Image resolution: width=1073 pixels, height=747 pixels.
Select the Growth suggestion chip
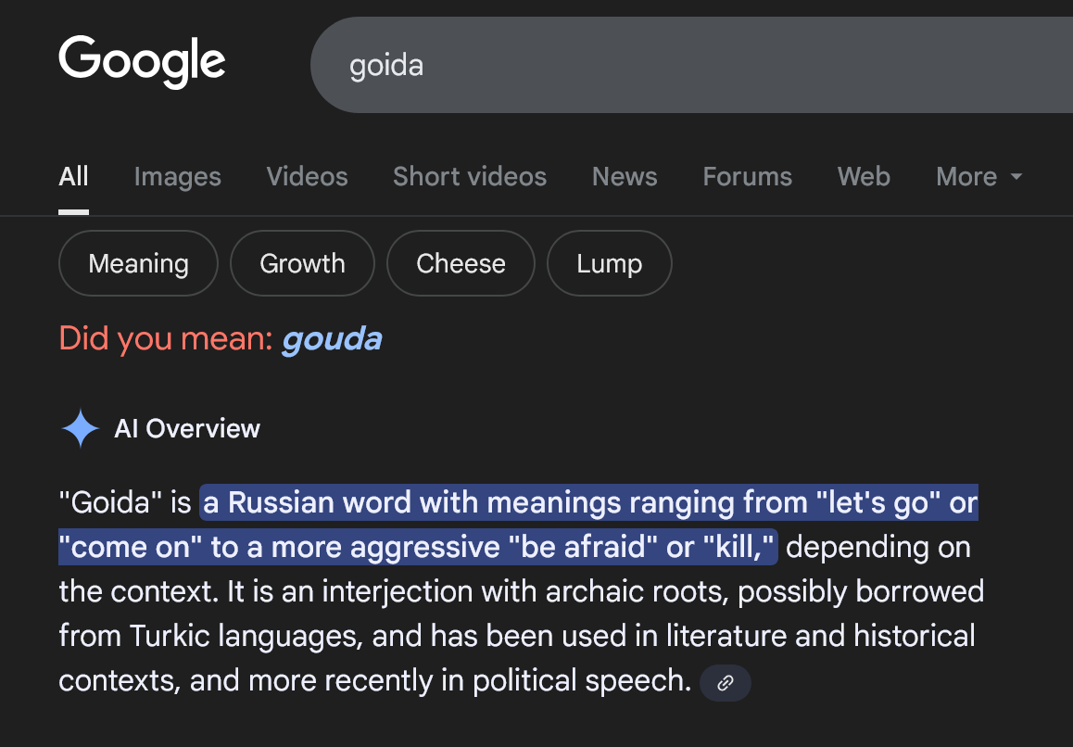302,263
